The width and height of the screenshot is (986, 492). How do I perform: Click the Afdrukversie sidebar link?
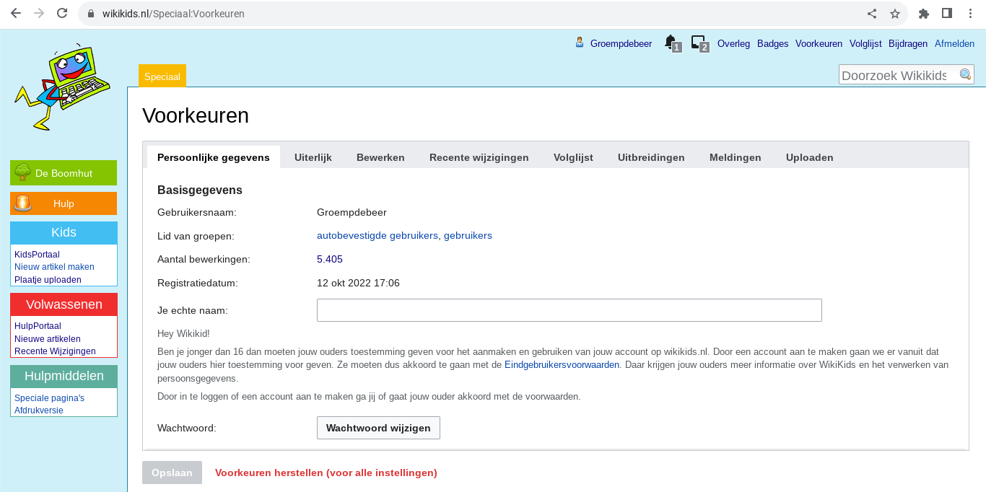click(x=39, y=410)
